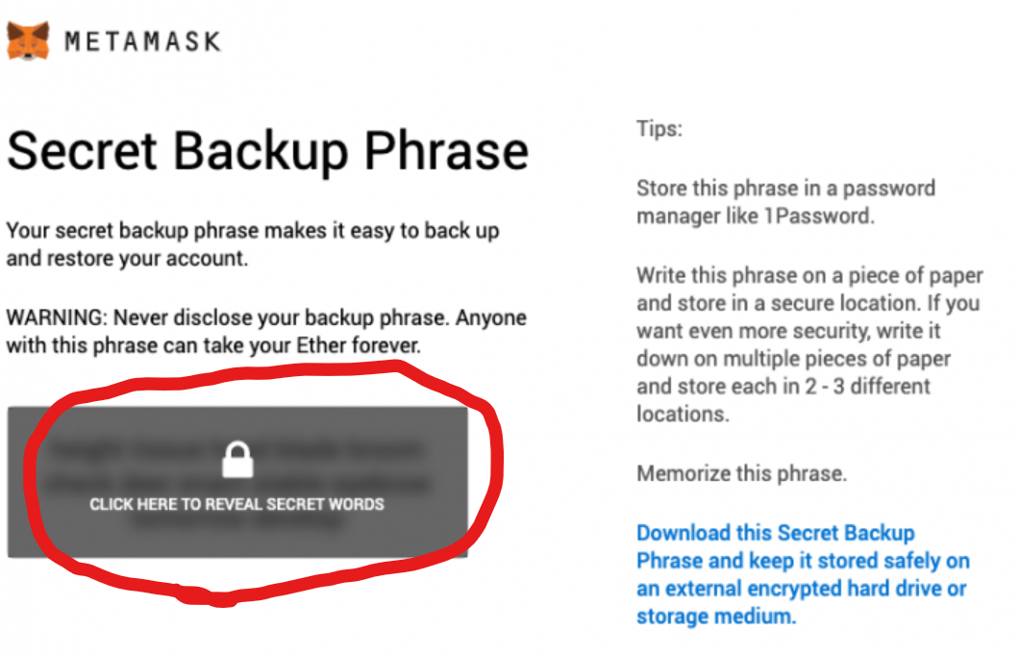Screen dimensions: 1019x656
Task: Select the password manager tip about 1Password
Action: click(x=785, y=202)
